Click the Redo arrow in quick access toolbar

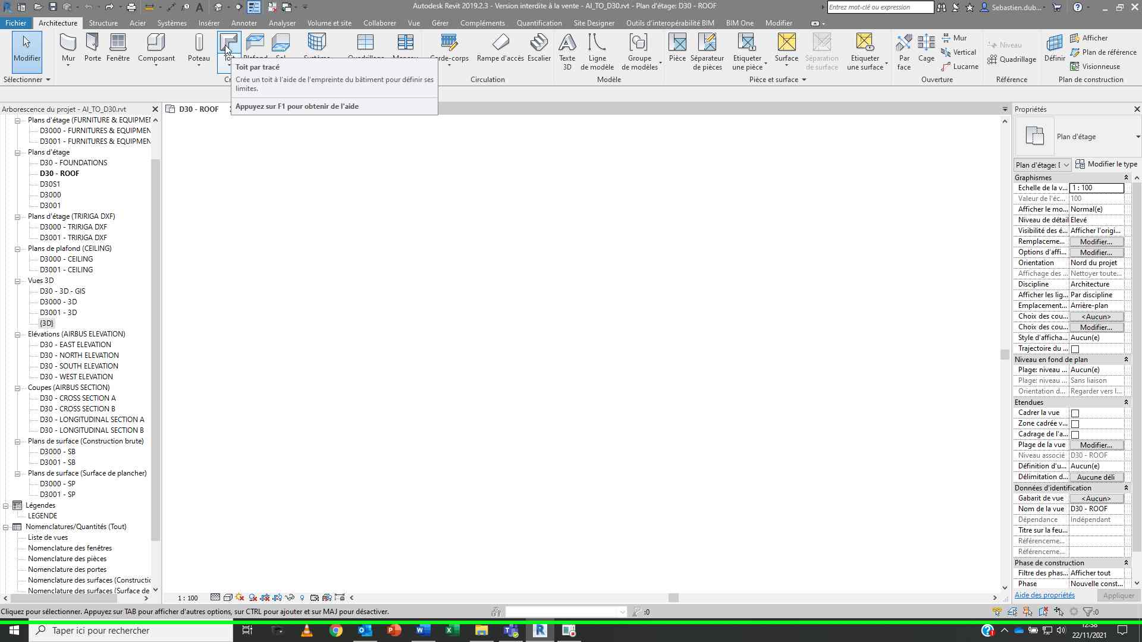[x=109, y=7]
